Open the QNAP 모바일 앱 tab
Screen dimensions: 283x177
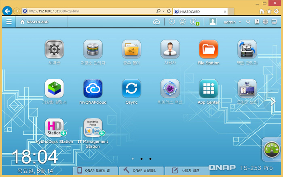[x=95, y=171]
